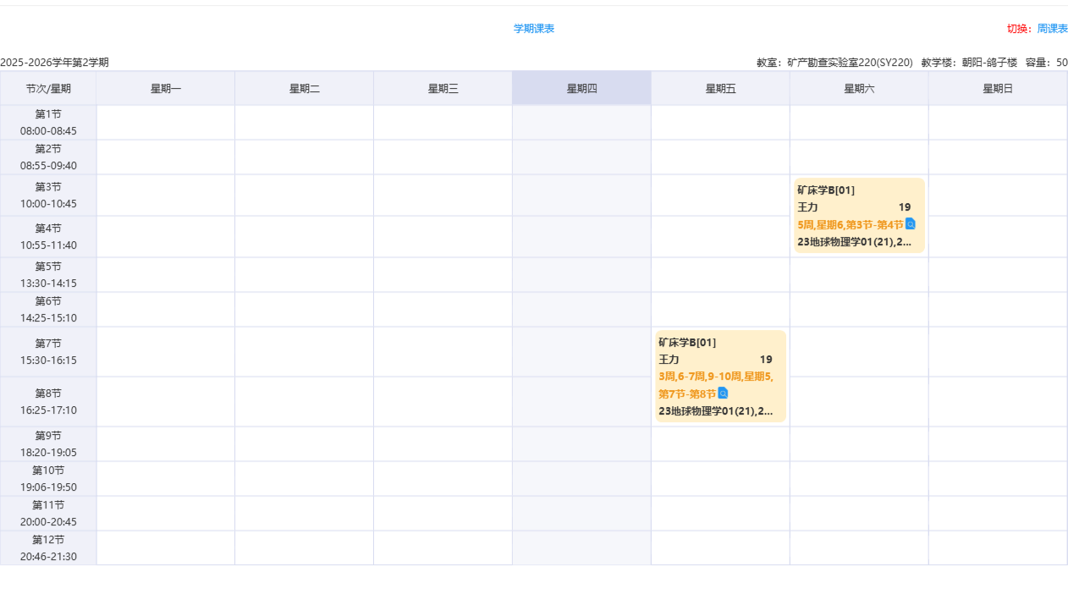Screen dimensions: 1068x594
Task: Click the detail search icon in Saturday's 矿床学B card
Action: tap(911, 223)
